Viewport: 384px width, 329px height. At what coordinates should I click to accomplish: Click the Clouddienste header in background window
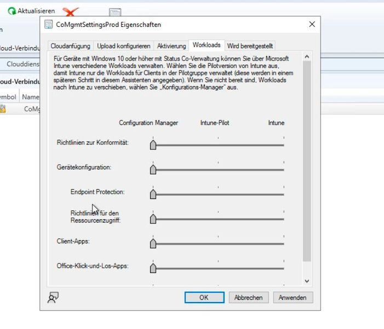(23, 64)
